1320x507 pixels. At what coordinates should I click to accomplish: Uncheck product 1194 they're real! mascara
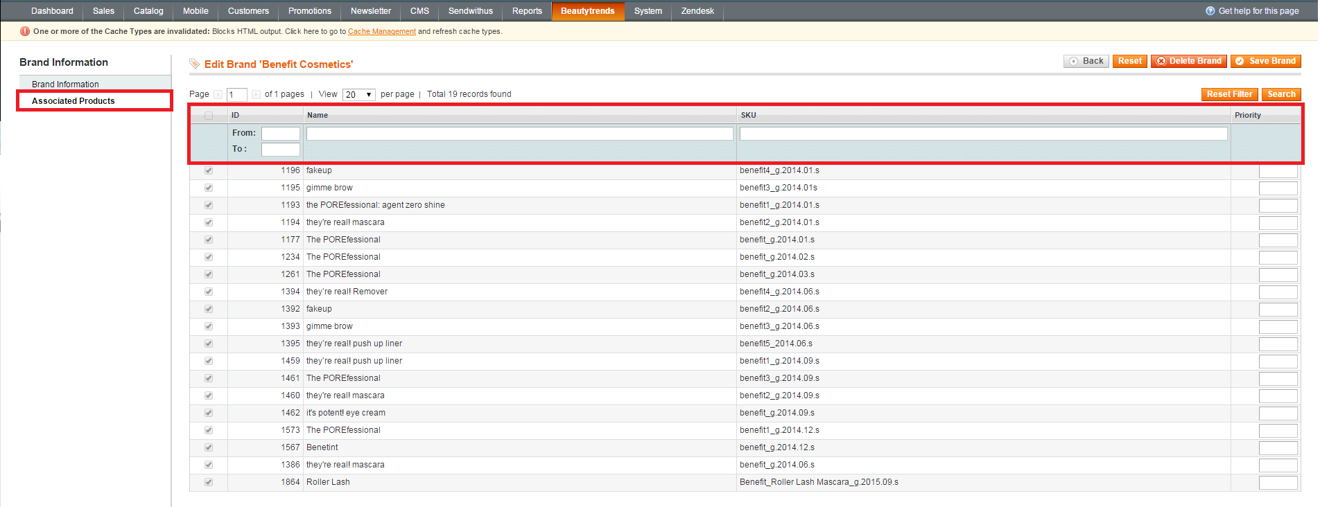(209, 222)
